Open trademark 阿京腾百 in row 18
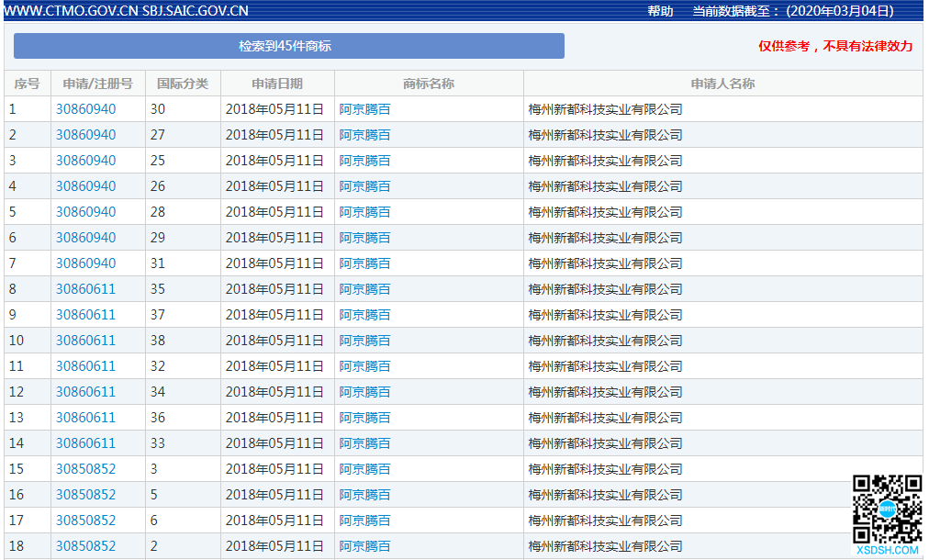Screen dimensions: 929x560 coord(365,546)
